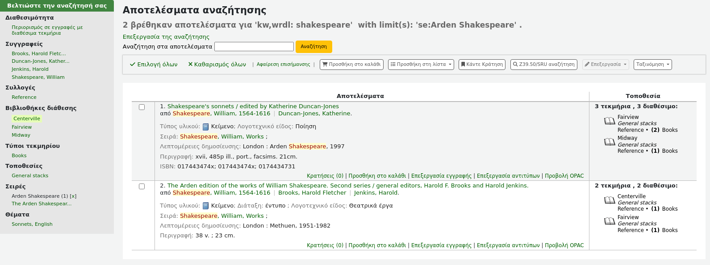The height and width of the screenshot is (265, 710).
Task: Click the magnifier Z39.50/SRU αναζήτηση button
Action: point(543,65)
